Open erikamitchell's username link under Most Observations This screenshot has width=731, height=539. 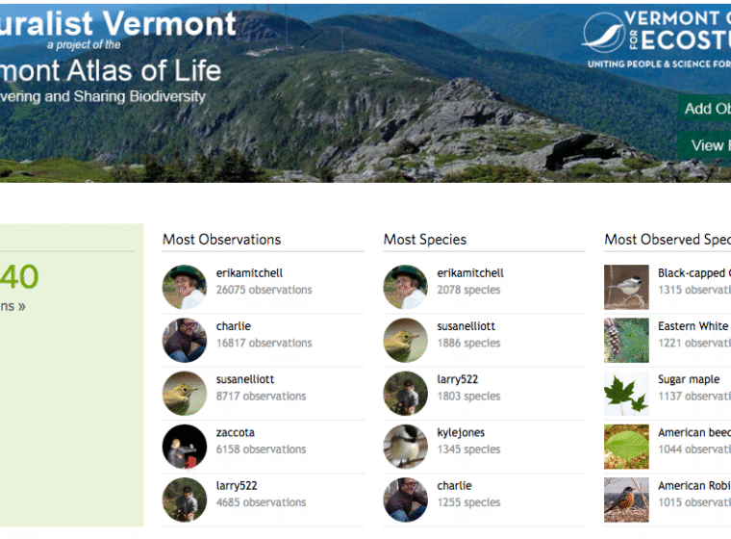click(249, 273)
